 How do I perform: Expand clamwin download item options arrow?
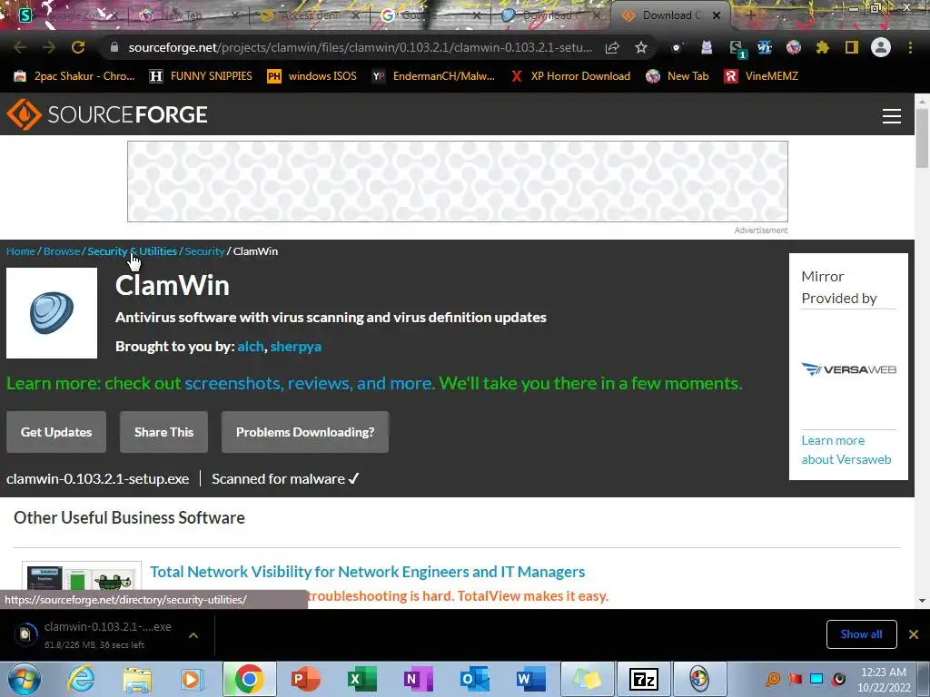(x=193, y=635)
